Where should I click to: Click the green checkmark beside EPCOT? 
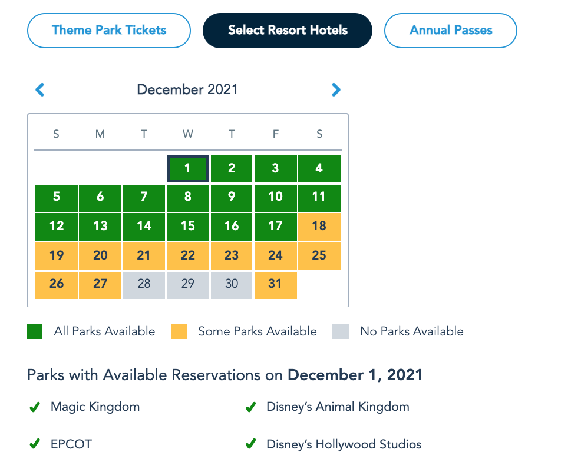[x=35, y=444]
